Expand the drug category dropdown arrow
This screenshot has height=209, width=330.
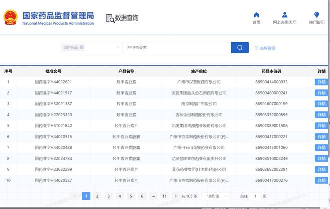click(118, 48)
